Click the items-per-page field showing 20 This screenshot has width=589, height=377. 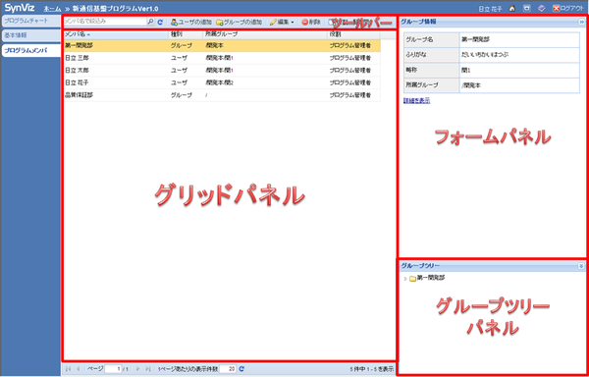[x=228, y=369]
